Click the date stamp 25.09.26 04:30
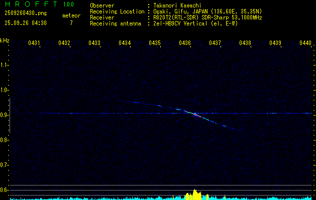Screen dimensions: 316x200 [x=26, y=23]
